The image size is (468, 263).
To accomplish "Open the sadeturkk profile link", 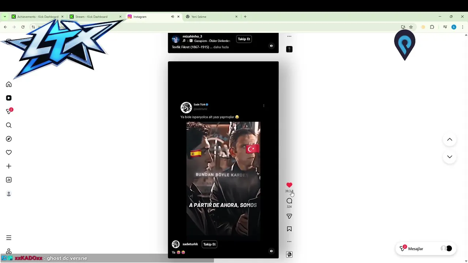I will [x=190, y=244].
